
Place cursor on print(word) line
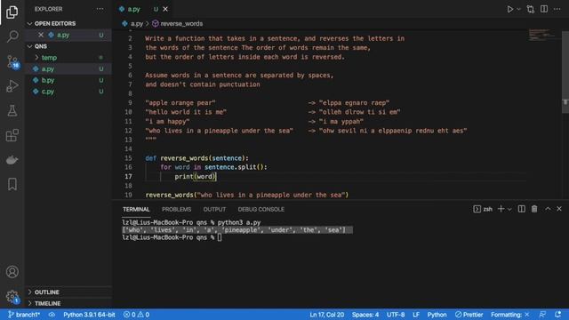[196, 177]
